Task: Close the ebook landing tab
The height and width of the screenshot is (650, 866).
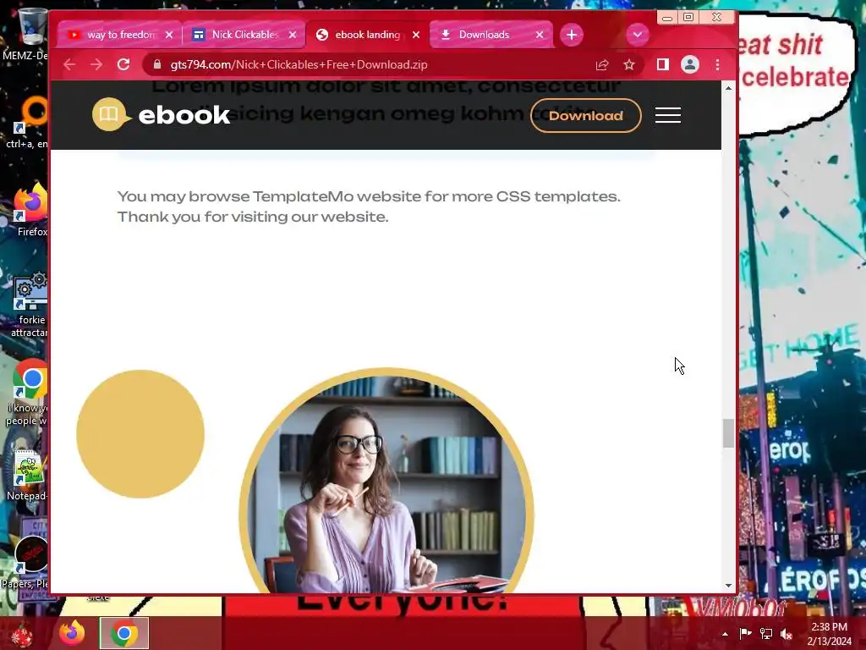Action: [x=416, y=35]
